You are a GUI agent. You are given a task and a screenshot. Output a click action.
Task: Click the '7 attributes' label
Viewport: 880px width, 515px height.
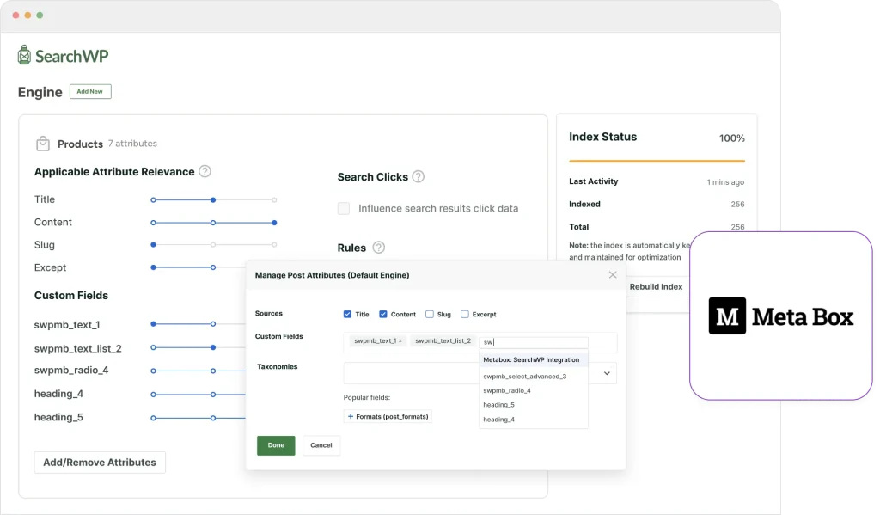pyautogui.click(x=132, y=144)
